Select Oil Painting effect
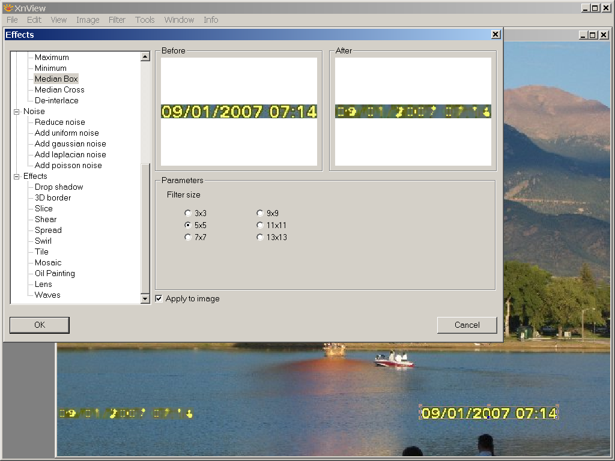615x461 pixels. [55, 273]
